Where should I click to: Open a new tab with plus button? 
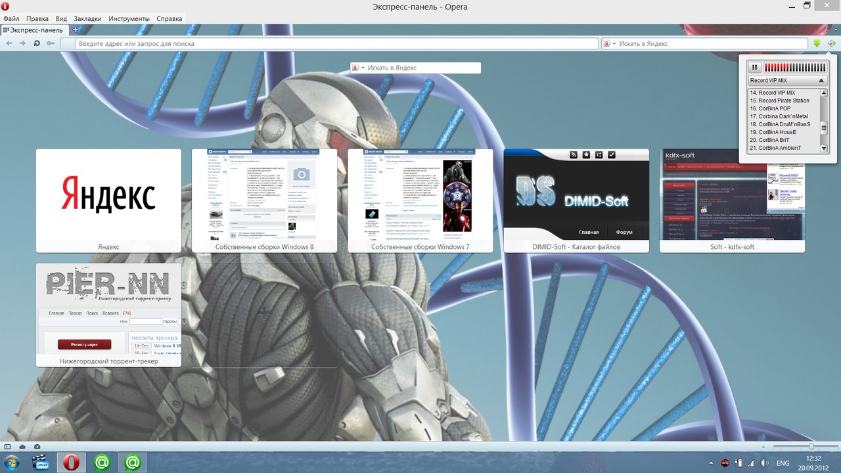[x=76, y=30]
